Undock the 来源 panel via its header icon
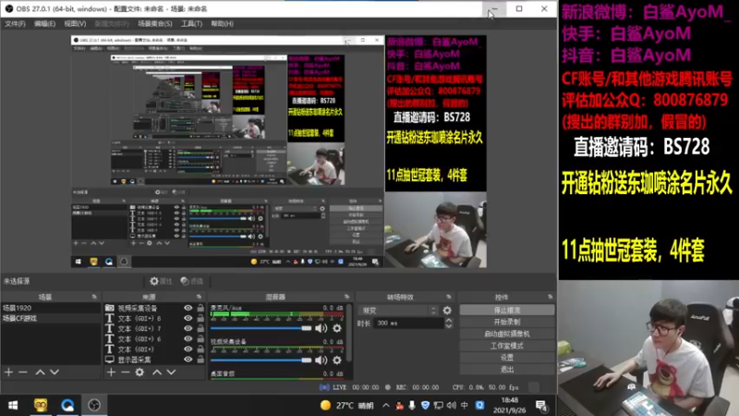739x416 pixels. [x=199, y=297]
